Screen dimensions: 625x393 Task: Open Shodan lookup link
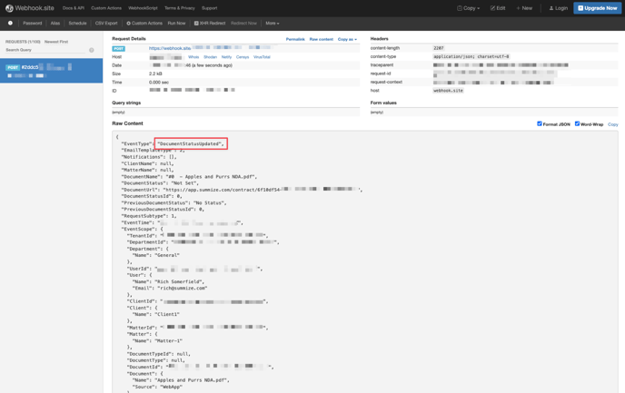210,57
